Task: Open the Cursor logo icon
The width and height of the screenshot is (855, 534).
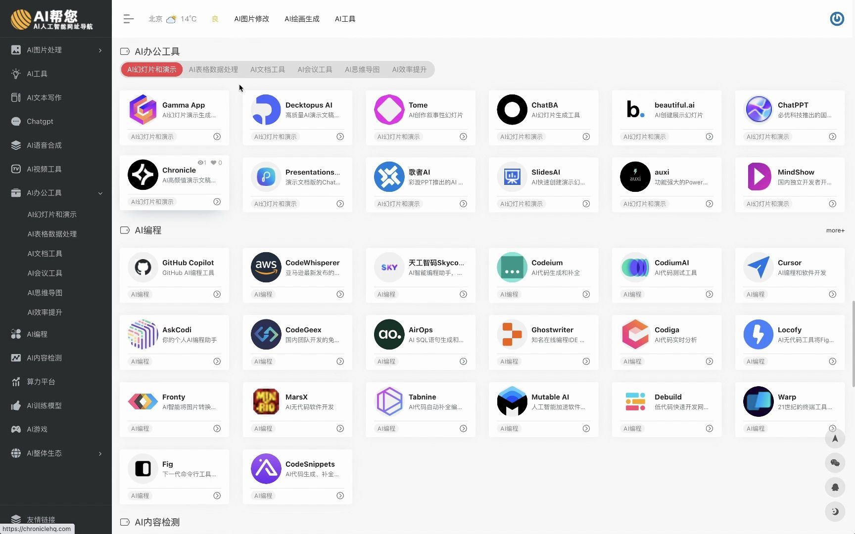Action: point(759,267)
